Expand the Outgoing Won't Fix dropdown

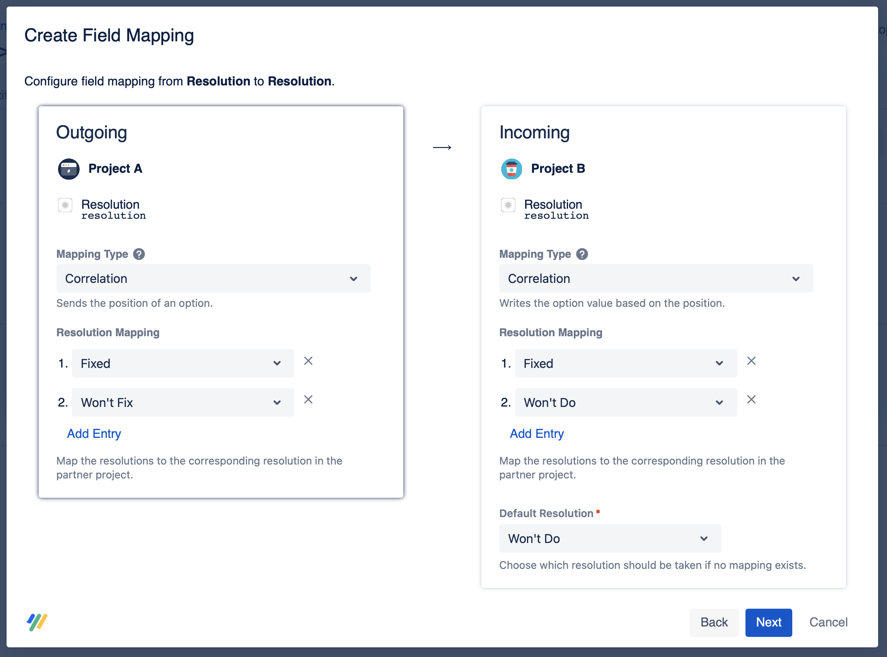(x=183, y=402)
